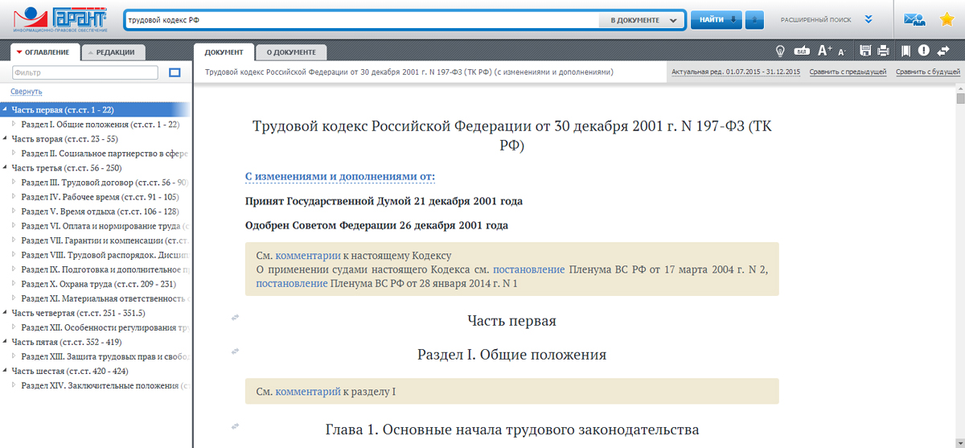Open the 'В документе' search scope dropdown

pos(641,20)
